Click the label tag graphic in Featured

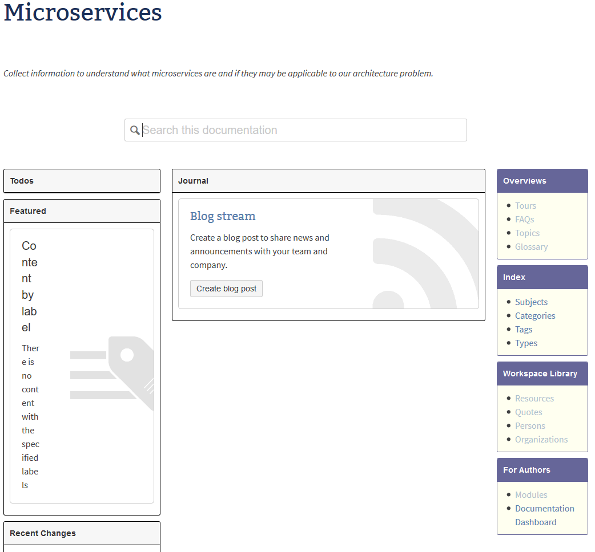click(x=114, y=372)
